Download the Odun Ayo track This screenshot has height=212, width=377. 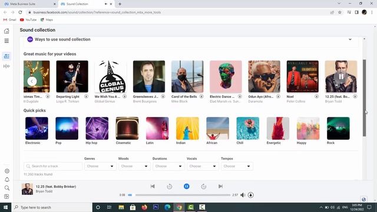pyautogui.click(x=278, y=97)
